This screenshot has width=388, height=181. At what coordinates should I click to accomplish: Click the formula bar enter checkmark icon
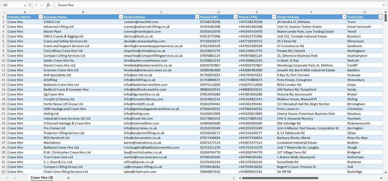(42, 5)
